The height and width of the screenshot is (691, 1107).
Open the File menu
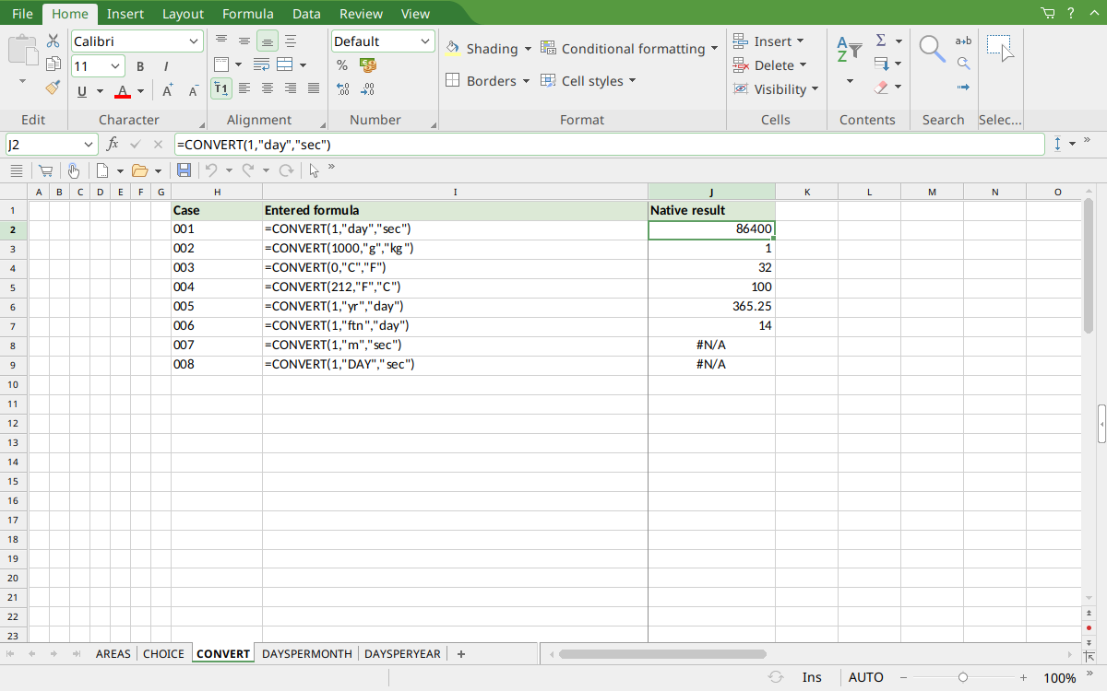coord(22,14)
